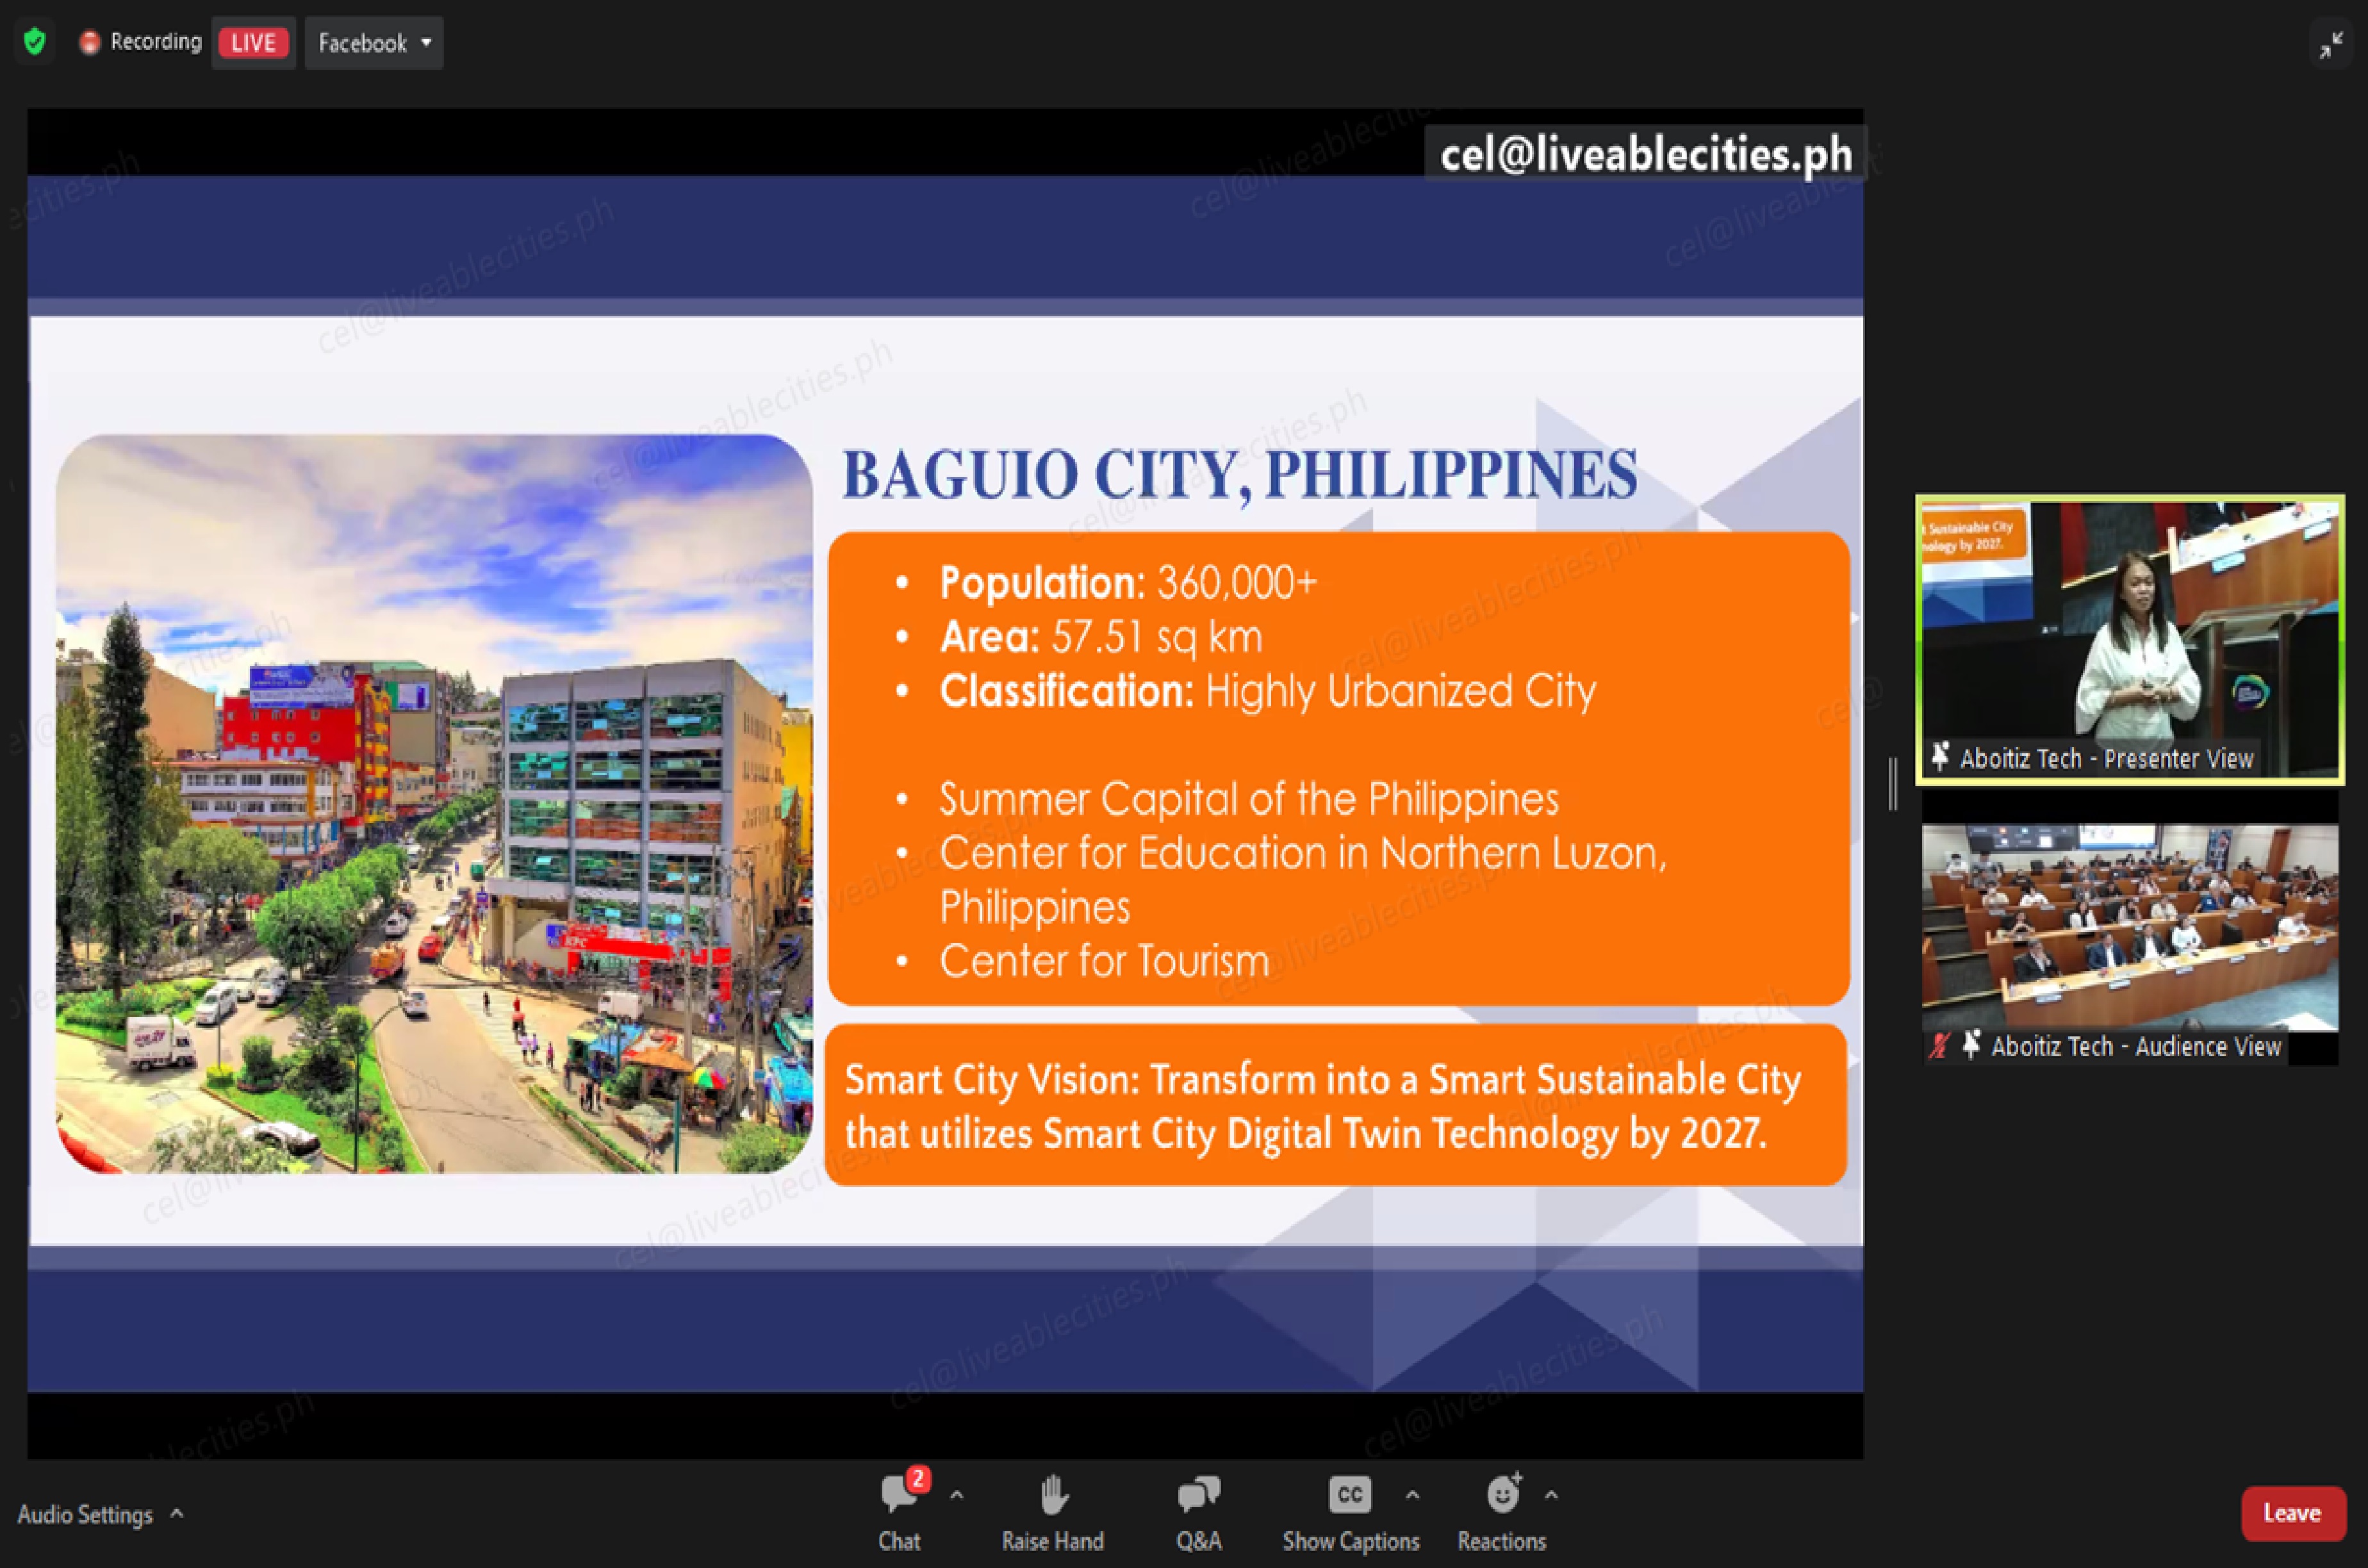Click the green encryption shield icon
Screen dimensions: 2368x1568
(x=35, y=42)
